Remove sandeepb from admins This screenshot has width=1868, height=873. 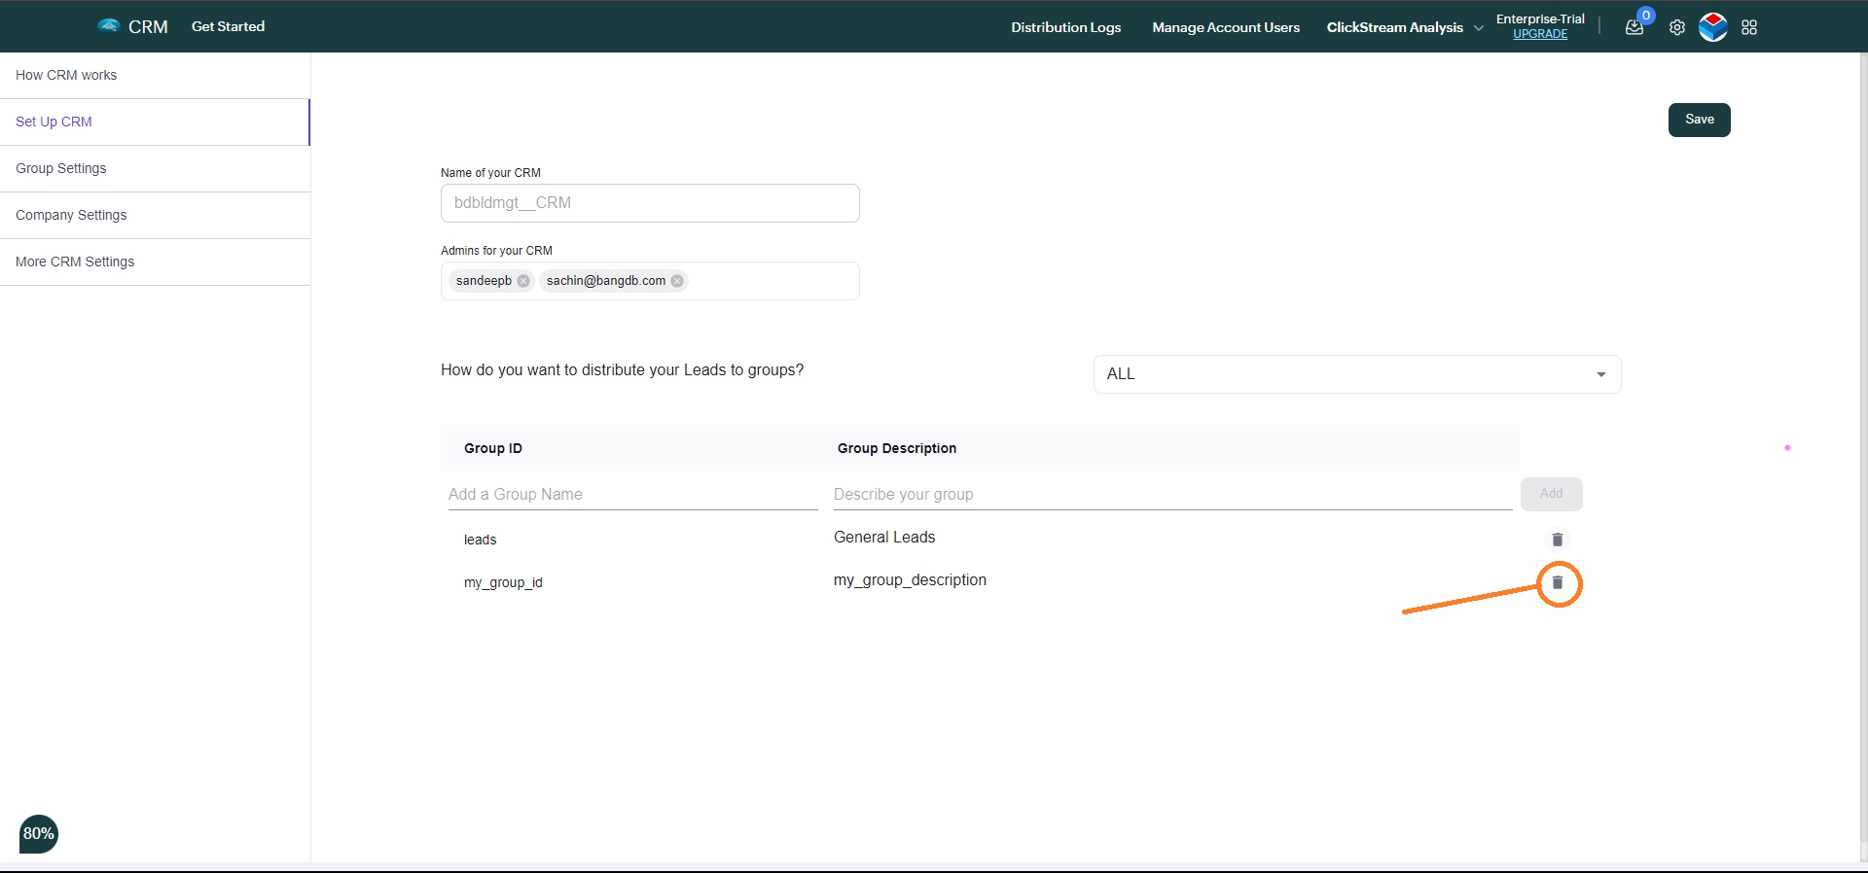tap(523, 281)
